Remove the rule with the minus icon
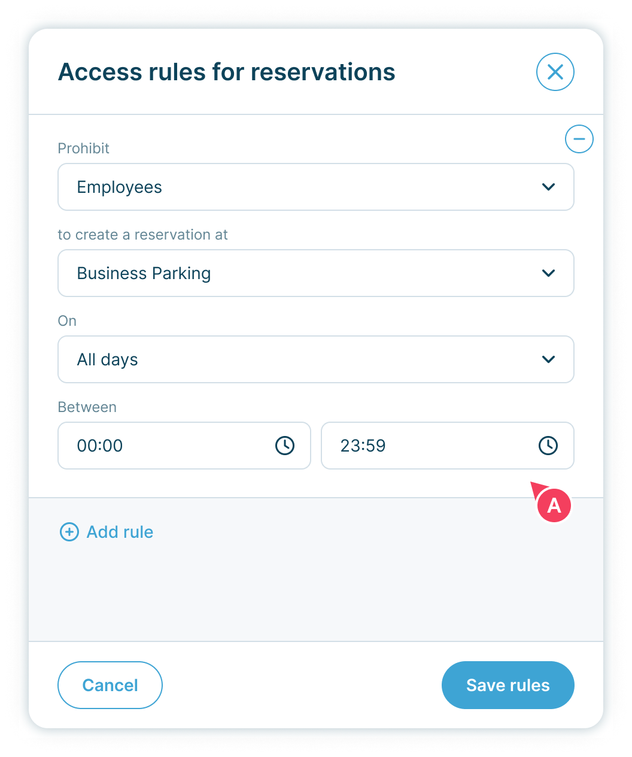This screenshot has height=757, width=632. tap(579, 139)
